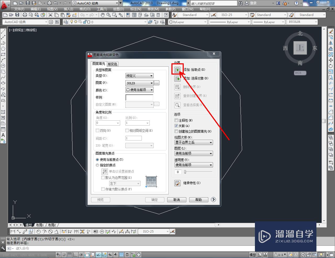Click the swatch sample preview box
Screen dimensions: 335x258
coord(139,98)
